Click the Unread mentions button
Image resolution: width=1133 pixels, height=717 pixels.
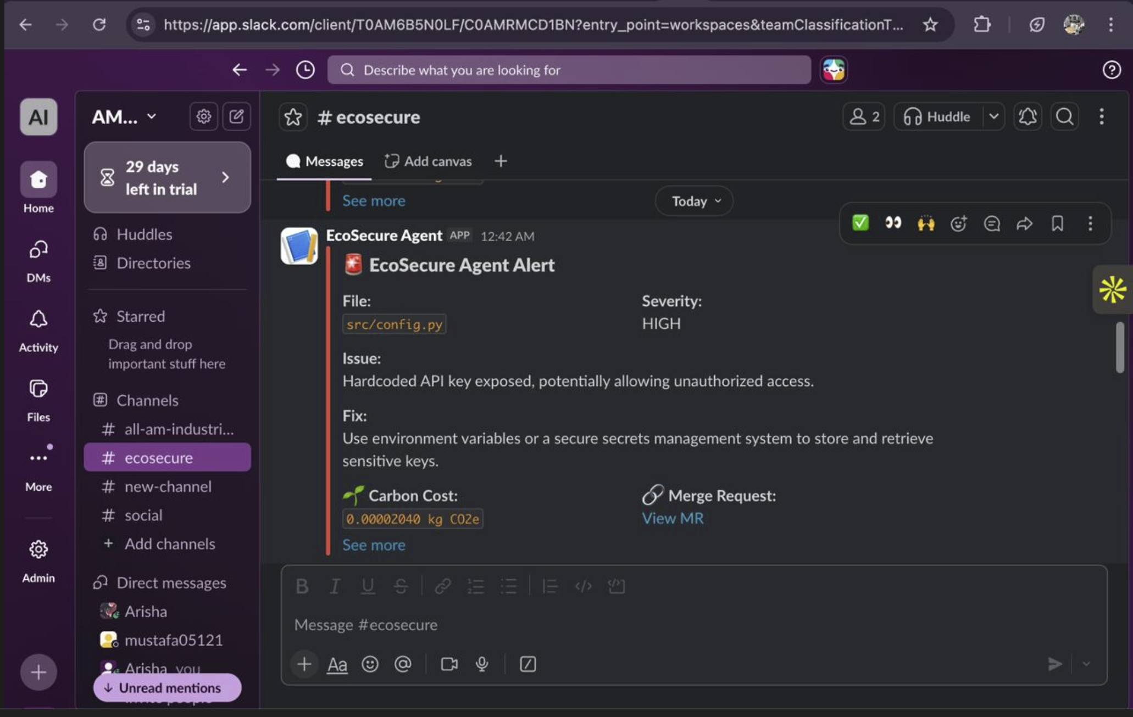168,688
